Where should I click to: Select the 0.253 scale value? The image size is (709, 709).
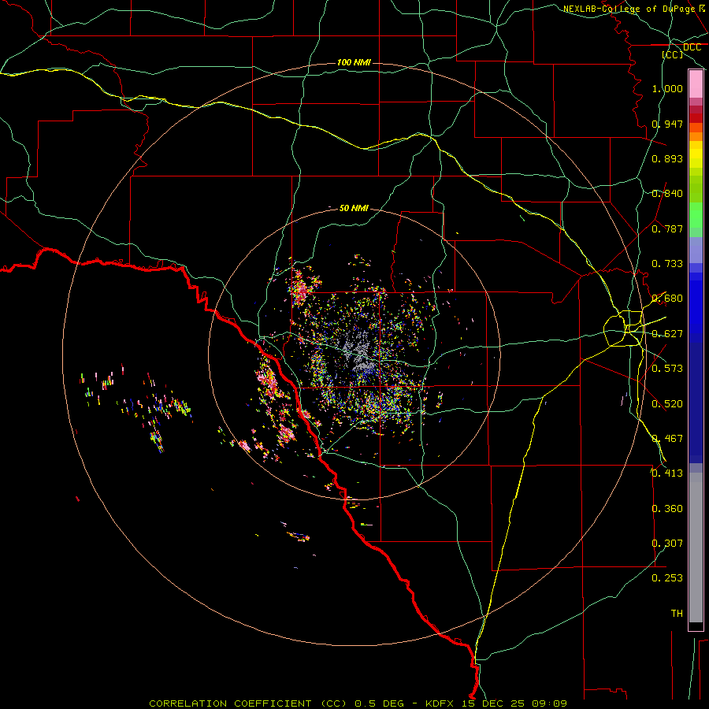pos(667,578)
